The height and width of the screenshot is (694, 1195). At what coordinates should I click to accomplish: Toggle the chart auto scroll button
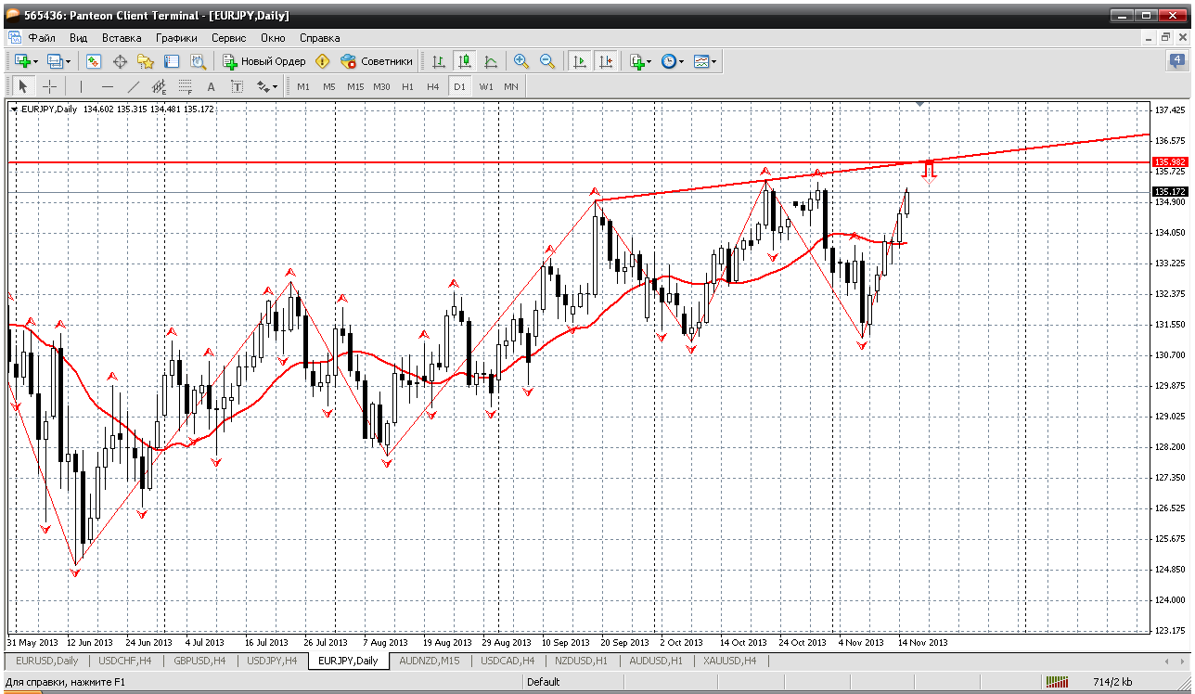click(x=580, y=61)
